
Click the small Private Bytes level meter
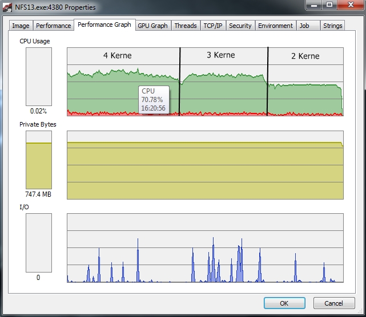coord(39,160)
